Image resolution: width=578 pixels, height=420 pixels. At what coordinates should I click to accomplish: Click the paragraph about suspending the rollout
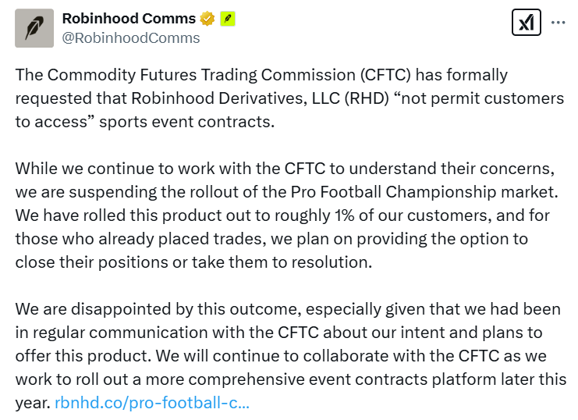tap(289, 215)
